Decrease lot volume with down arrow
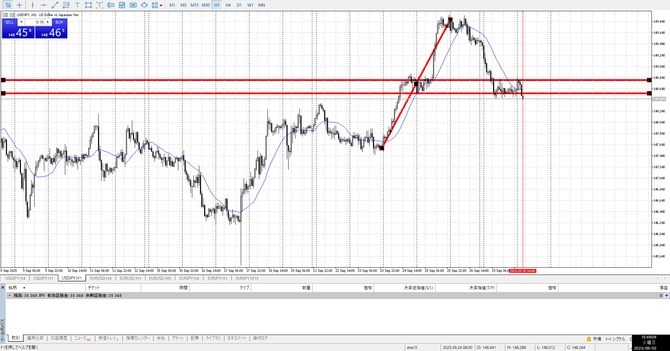Image resolution: width=670 pixels, height=351 pixels. tap(21, 22)
